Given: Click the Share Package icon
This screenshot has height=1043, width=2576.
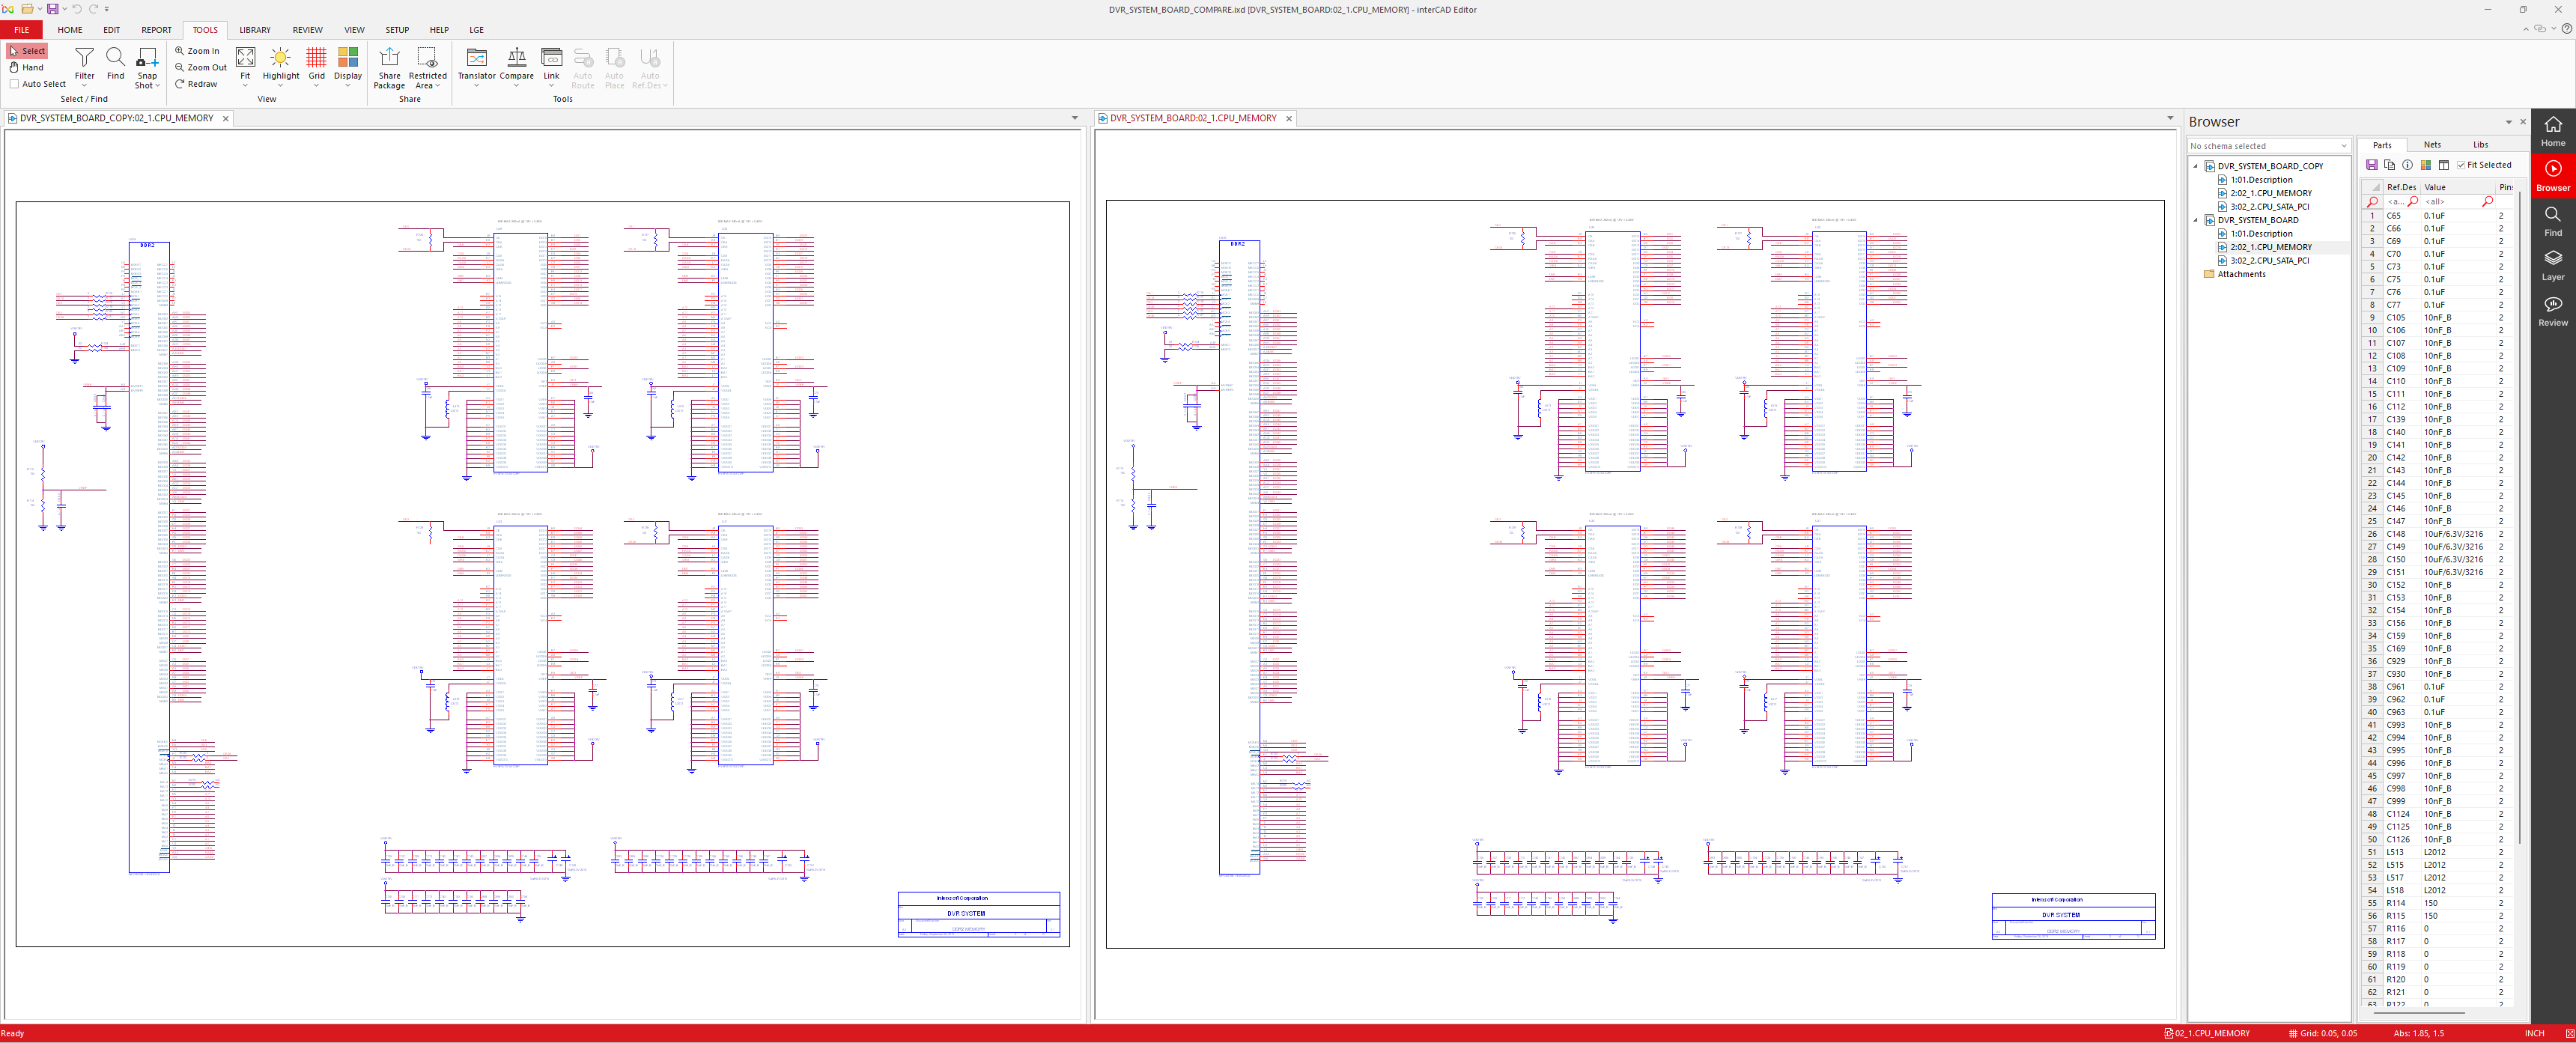Looking at the screenshot, I should (x=389, y=58).
